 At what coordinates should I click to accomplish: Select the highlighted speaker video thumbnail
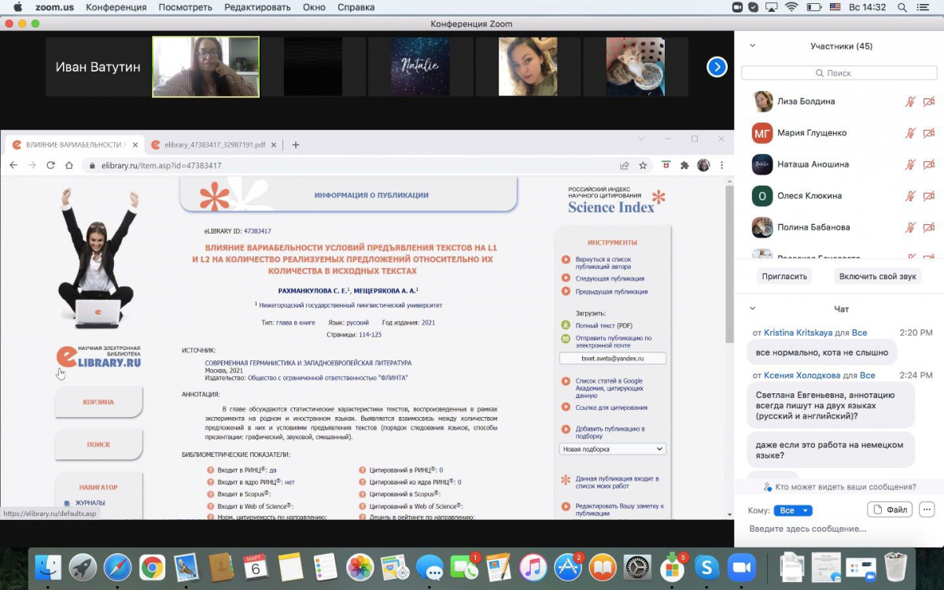pyautogui.click(x=205, y=67)
